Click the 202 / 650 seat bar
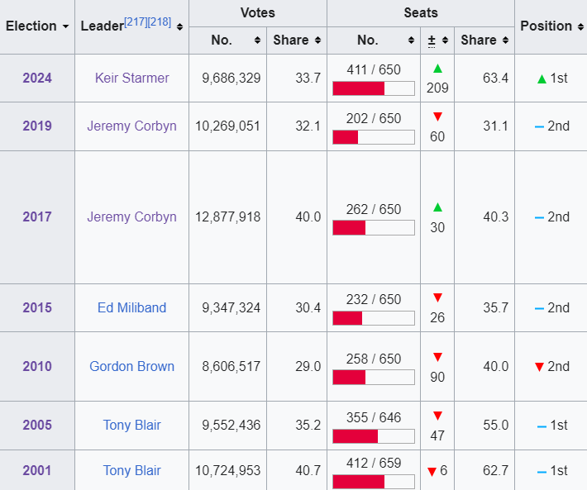587x490 pixels. 374,137
